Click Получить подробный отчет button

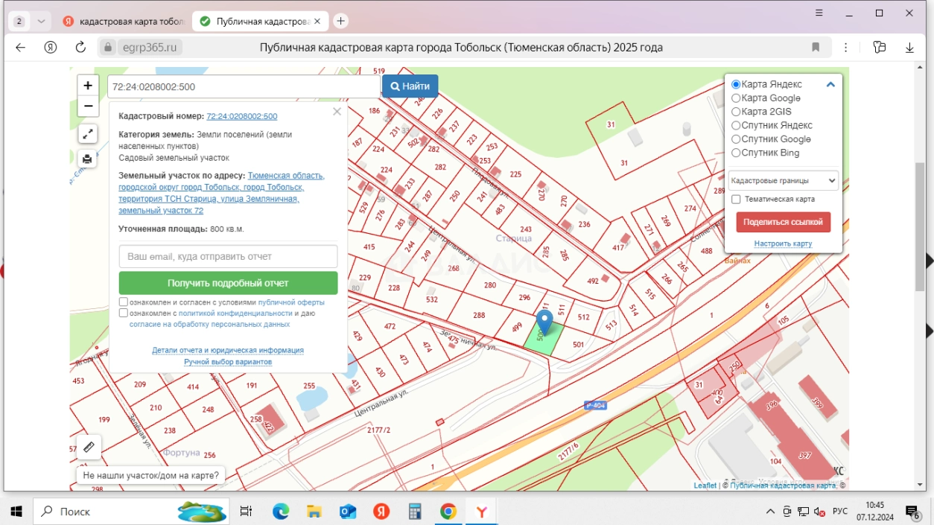(228, 283)
